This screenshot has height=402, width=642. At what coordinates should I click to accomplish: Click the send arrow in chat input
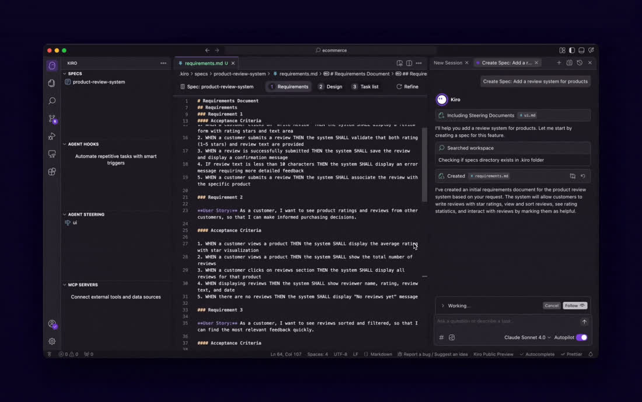tap(584, 322)
